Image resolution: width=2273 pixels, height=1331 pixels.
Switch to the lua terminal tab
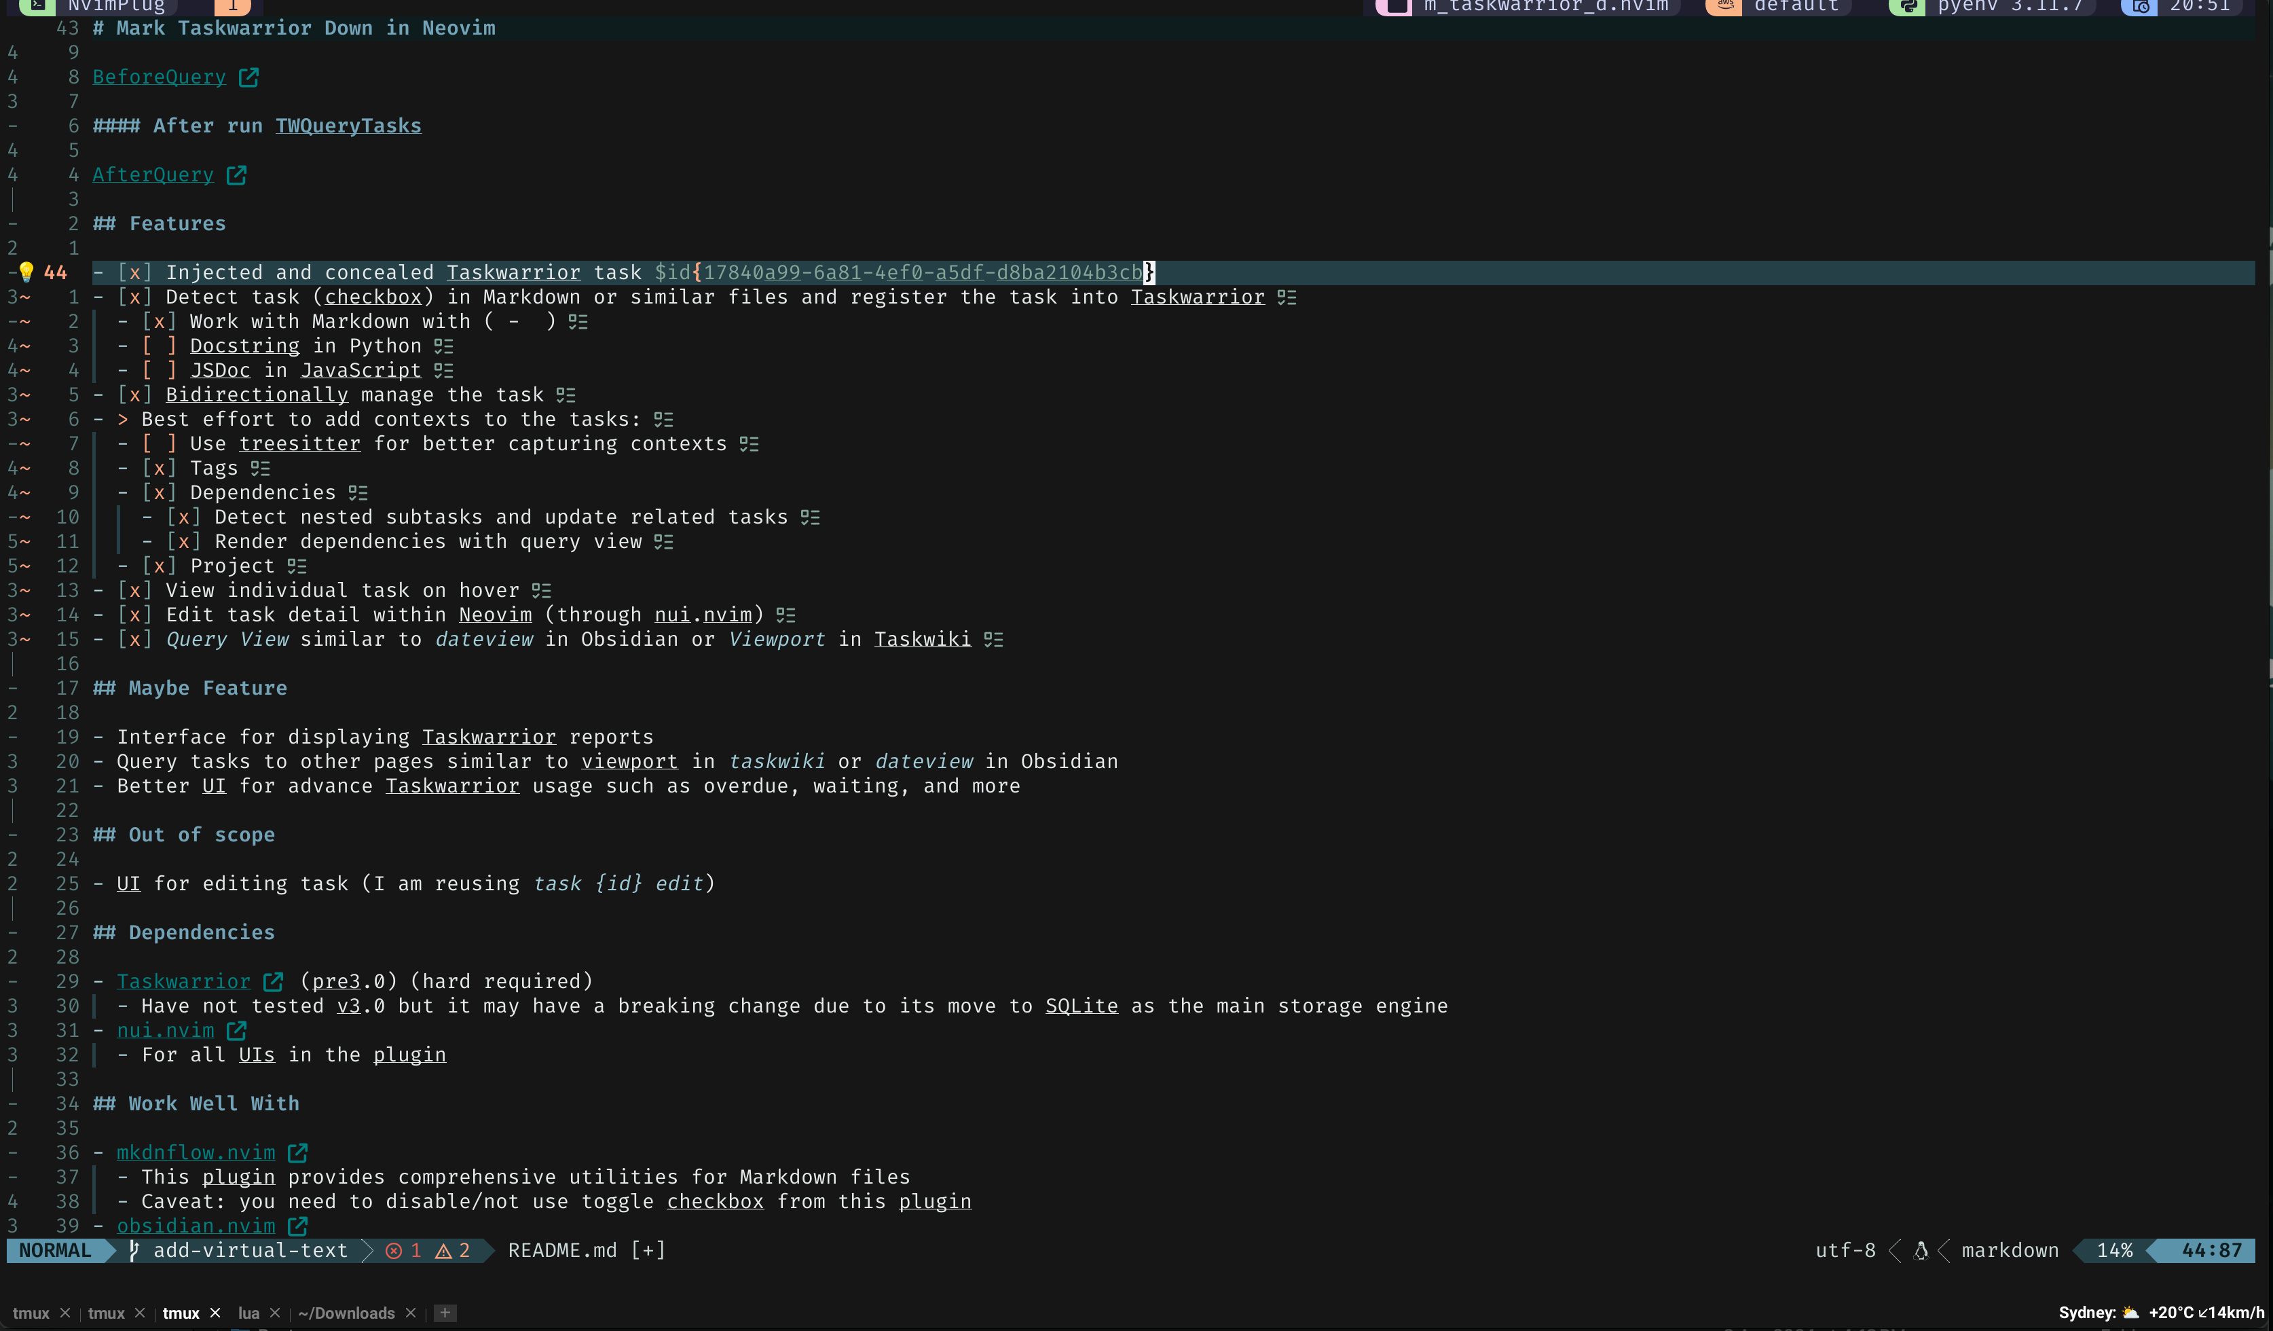point(248,1313)
